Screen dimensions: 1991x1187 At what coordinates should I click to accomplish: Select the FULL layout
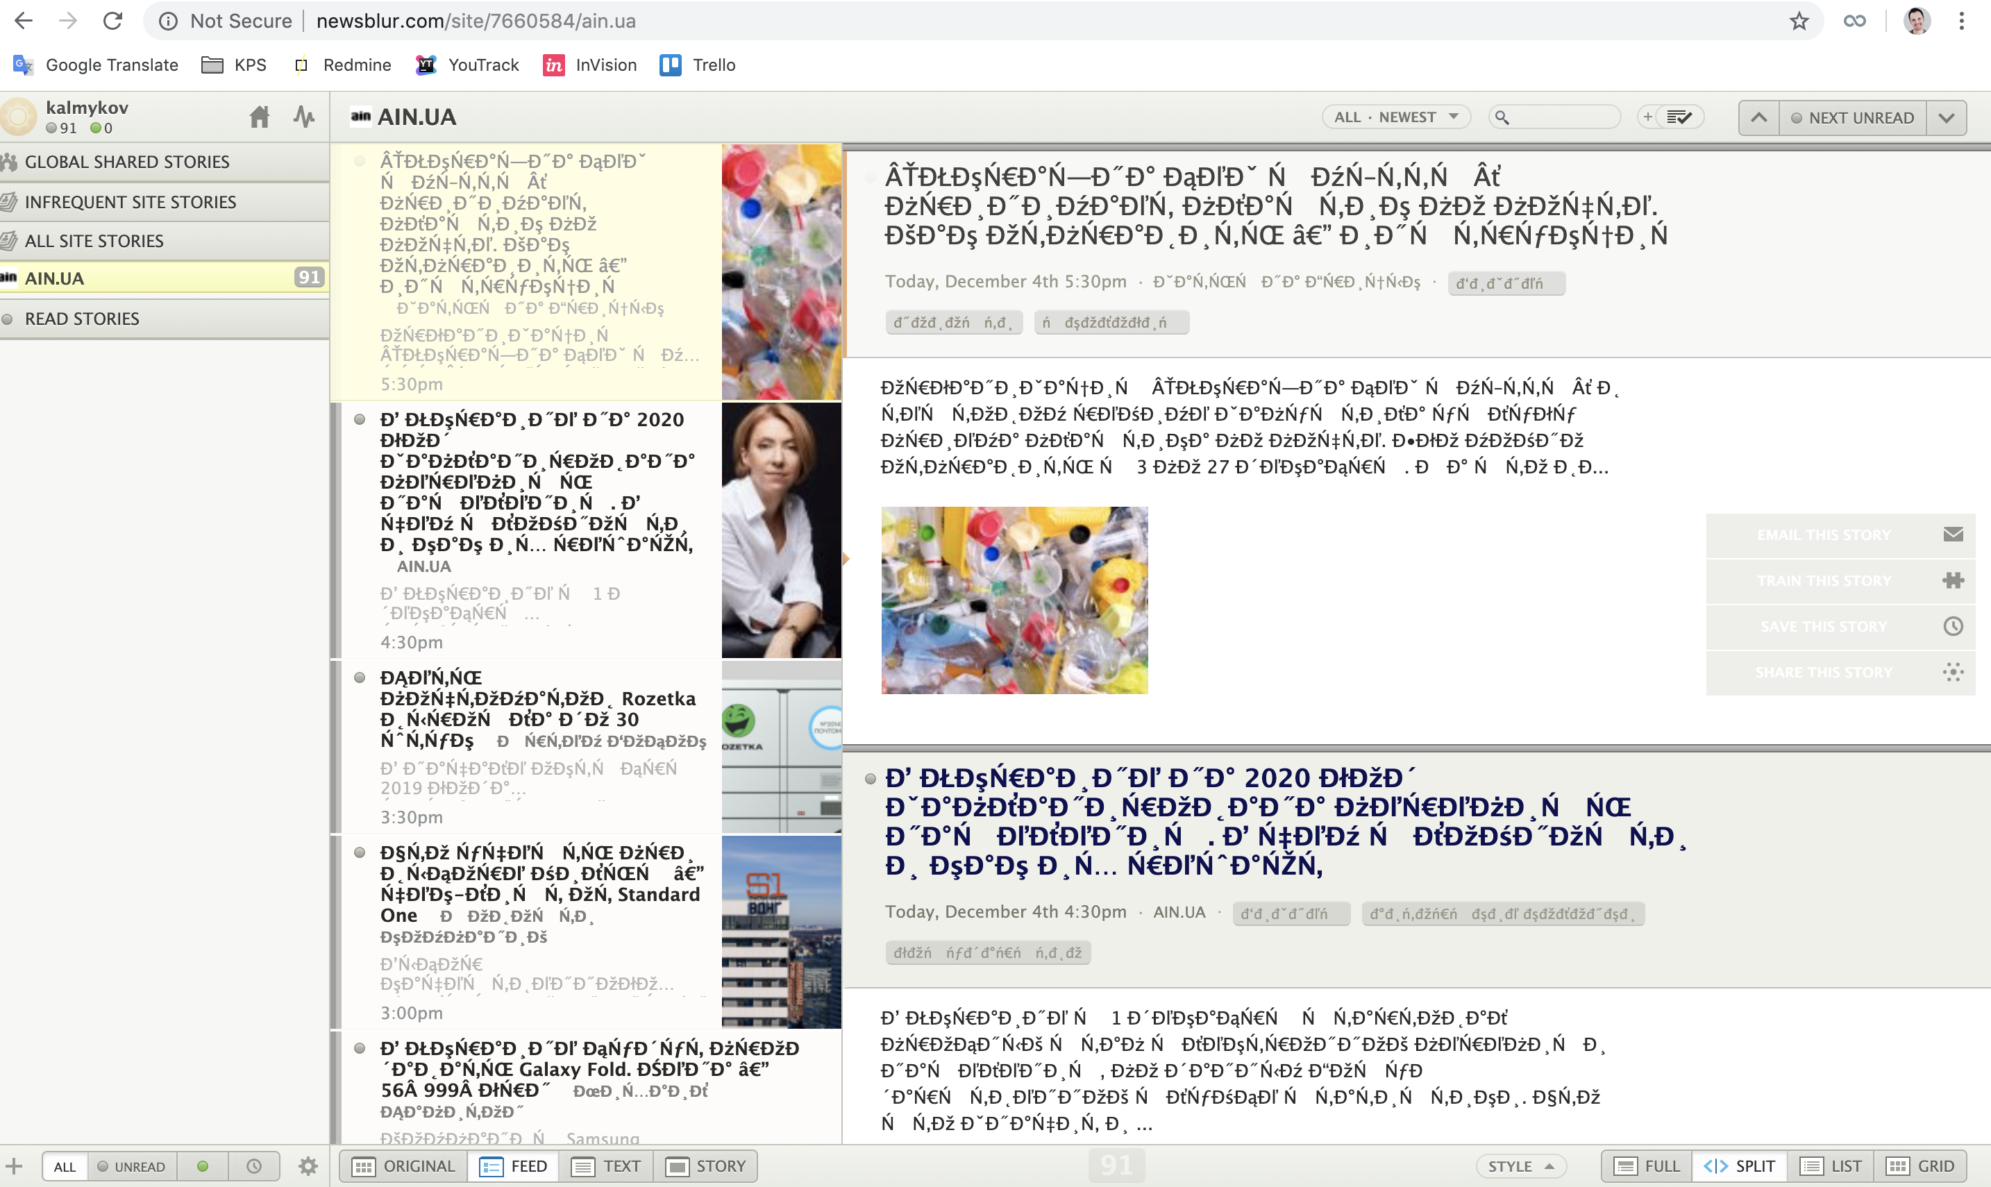(x=1647, y=1166)
